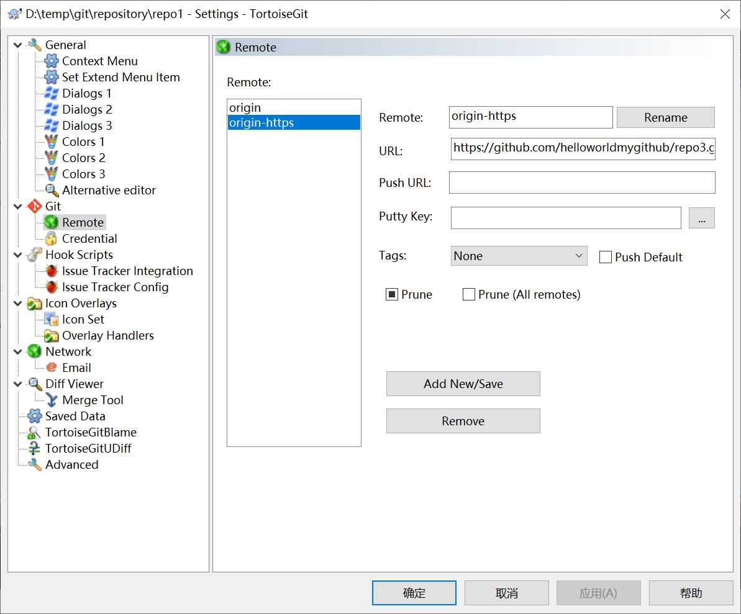
Task: Collapse the Diff Viewer tree node
Action: tap(18, 384)
